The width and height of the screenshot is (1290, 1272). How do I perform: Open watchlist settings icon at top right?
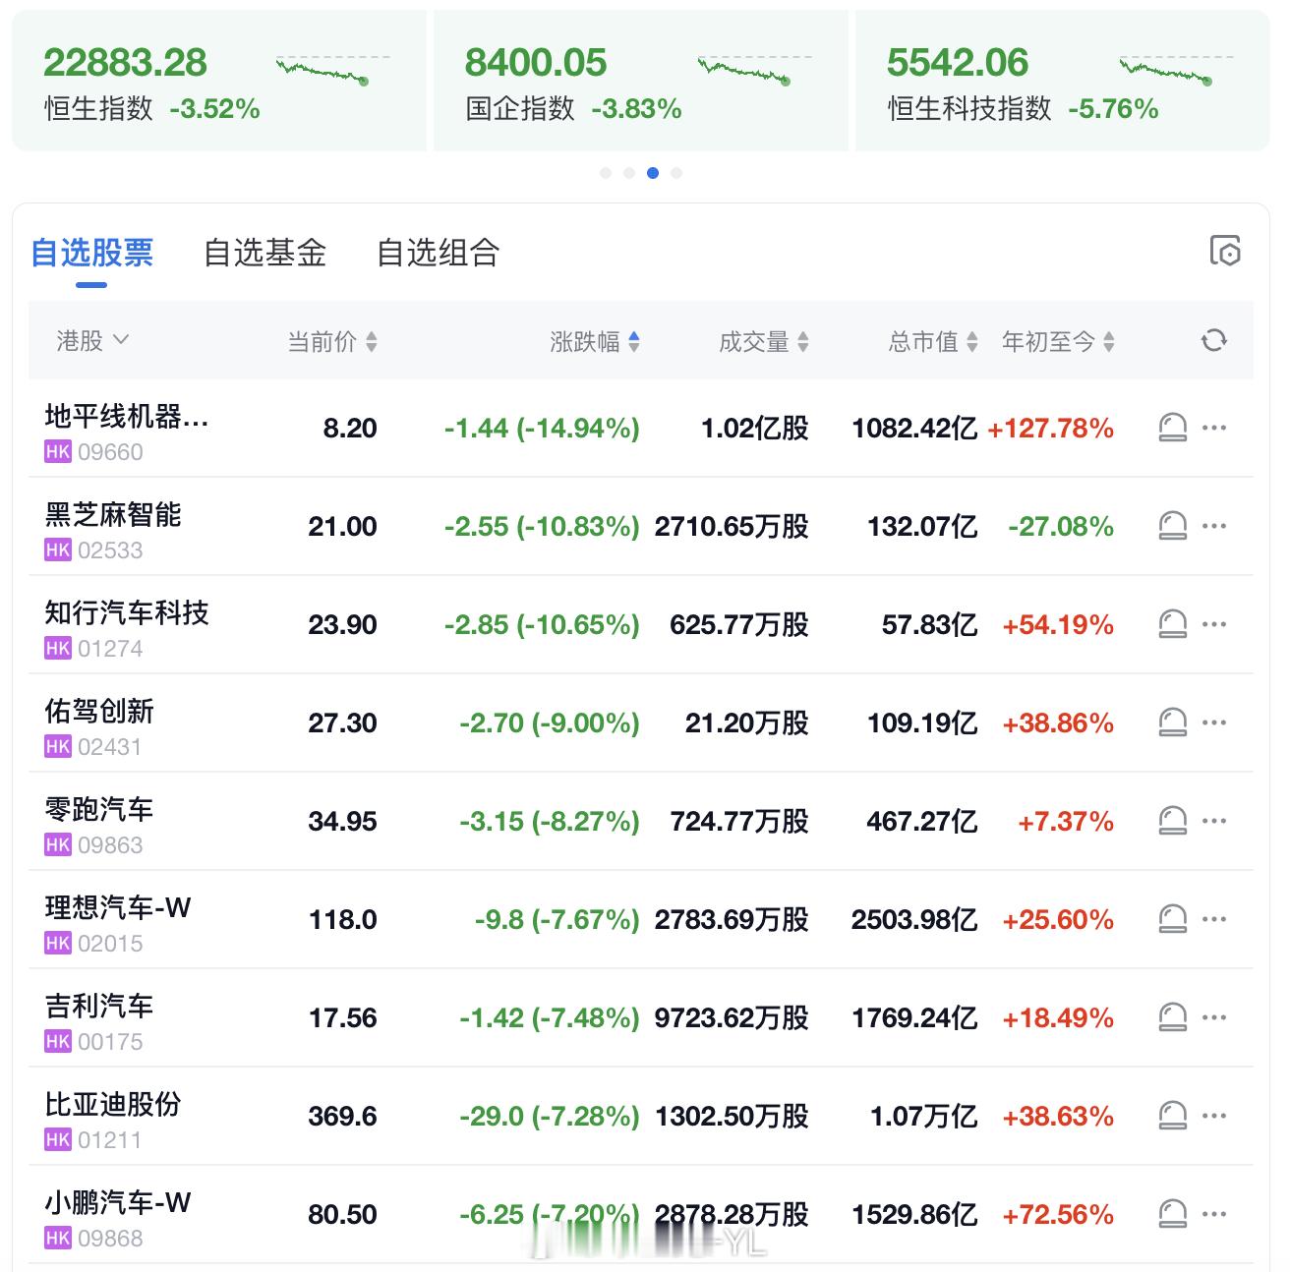tap(1225, 251)
